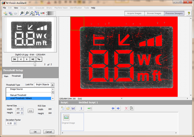Click the Kernel Width input field

[x=18, y=109]
